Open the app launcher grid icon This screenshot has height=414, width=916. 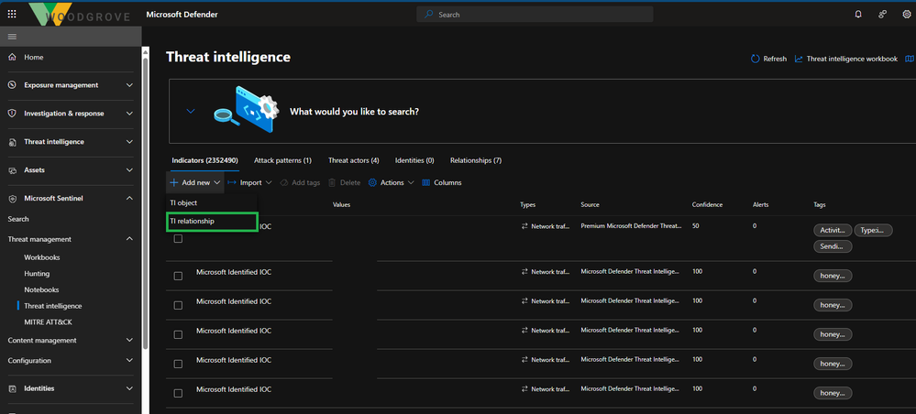tap(12, 14)
